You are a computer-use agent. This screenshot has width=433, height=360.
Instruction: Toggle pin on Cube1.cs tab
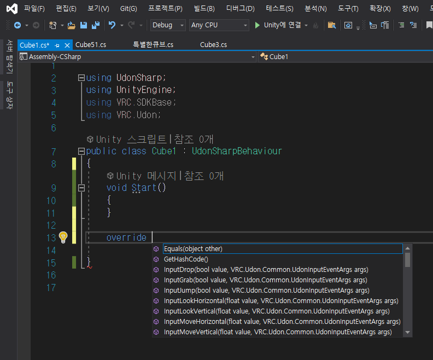click(x=57, y=45)
